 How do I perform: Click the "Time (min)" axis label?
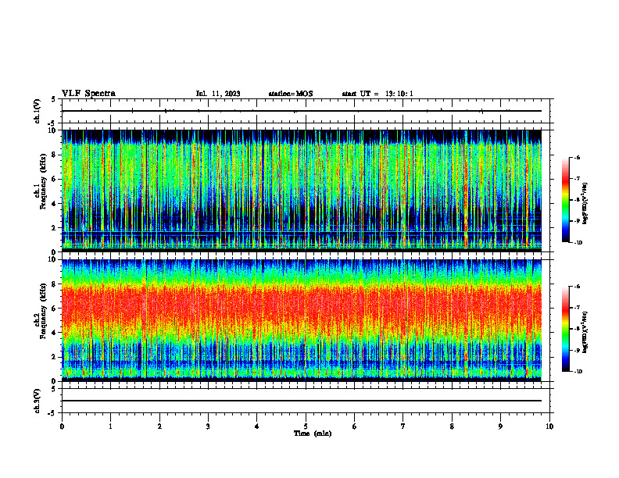(313, 433)
